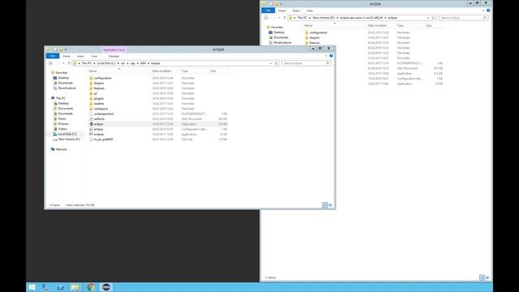Select the p2 folder icon

[x=91, y=93]
